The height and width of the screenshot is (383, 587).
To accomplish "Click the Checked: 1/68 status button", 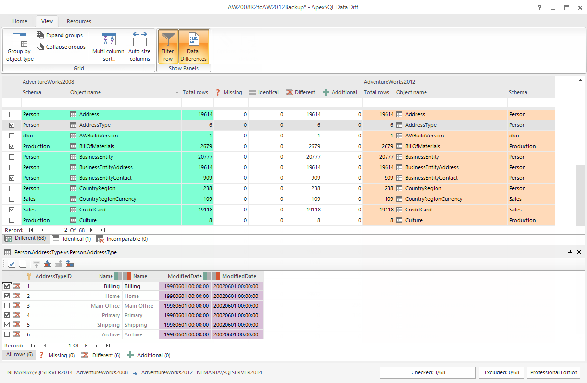I will pyautogui.click(x=428, y=372).
